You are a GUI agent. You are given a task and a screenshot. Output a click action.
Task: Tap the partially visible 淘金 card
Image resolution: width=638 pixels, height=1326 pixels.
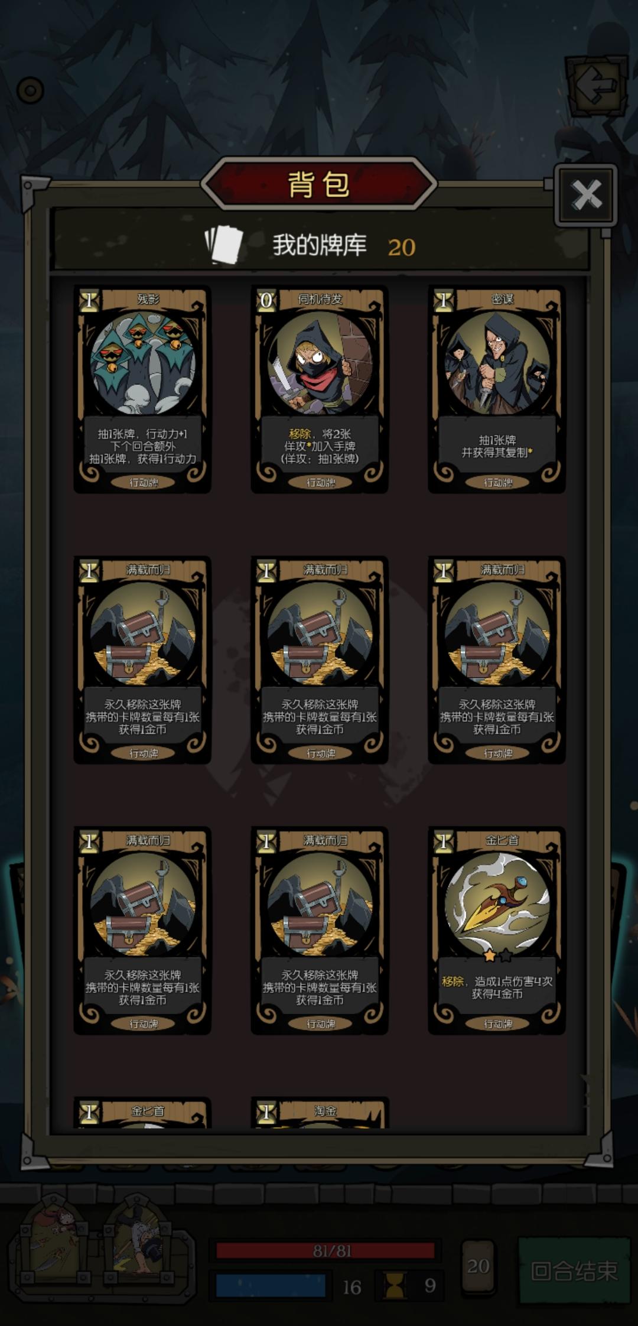pyautogui.click(x=320, y=1113)
